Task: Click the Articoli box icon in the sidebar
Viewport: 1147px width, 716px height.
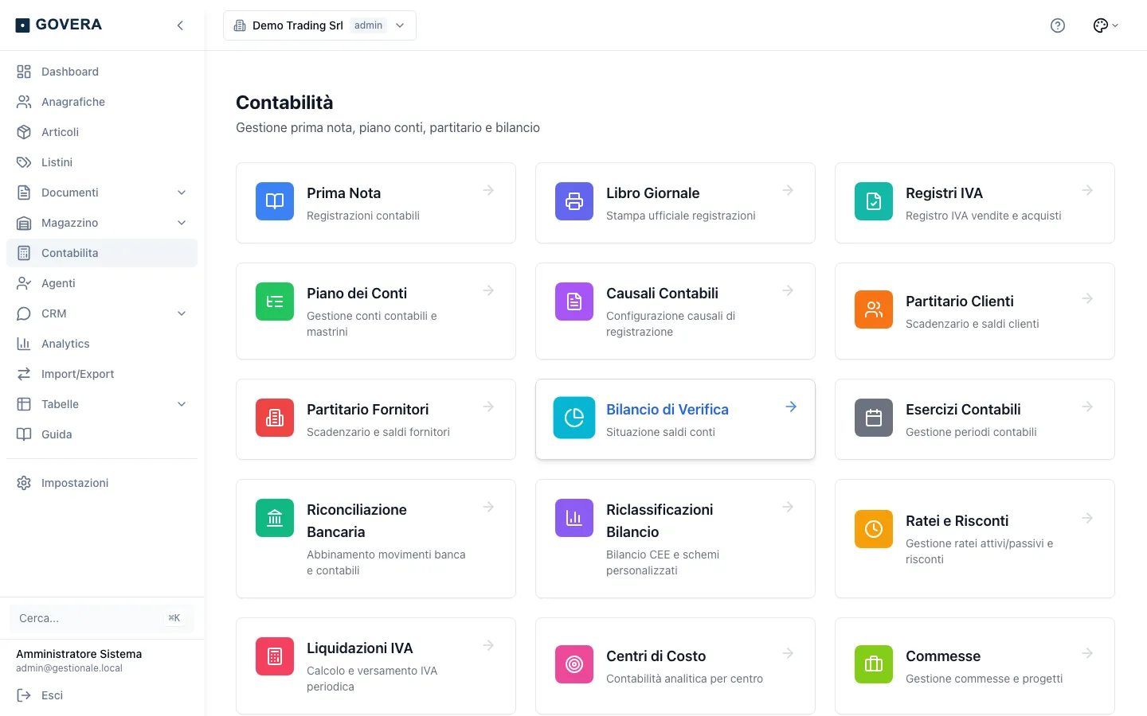Action: [24, 132]
